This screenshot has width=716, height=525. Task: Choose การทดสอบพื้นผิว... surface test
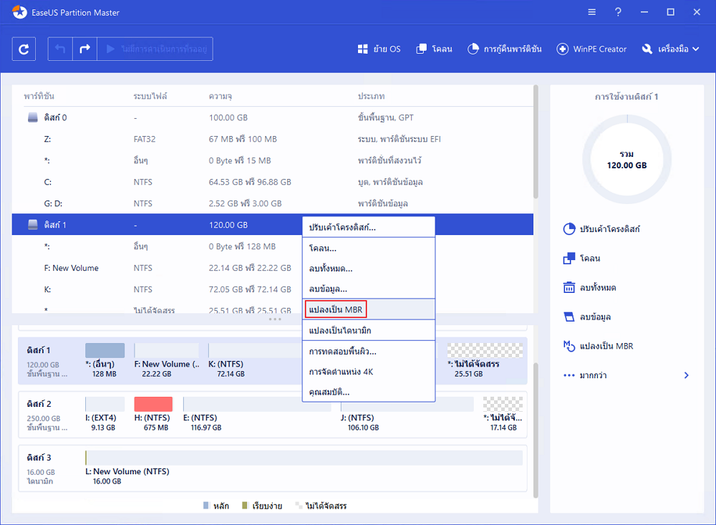point(369,352)
